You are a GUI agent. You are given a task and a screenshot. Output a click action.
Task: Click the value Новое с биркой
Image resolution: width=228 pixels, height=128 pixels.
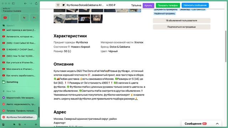click(81, 47)
